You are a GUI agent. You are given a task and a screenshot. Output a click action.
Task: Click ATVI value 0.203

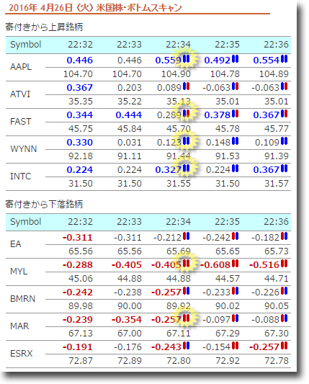[130, 88]
